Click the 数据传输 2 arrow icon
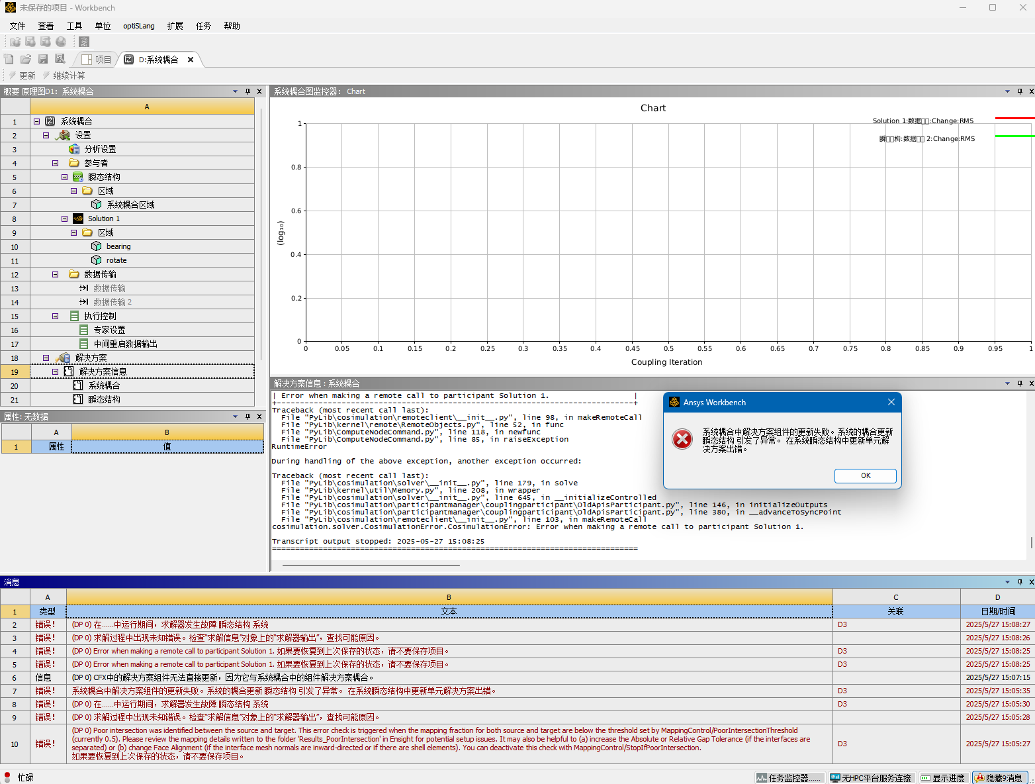Screen dimensions: 1035x784 pyautogui.click(x=84, y=302)
